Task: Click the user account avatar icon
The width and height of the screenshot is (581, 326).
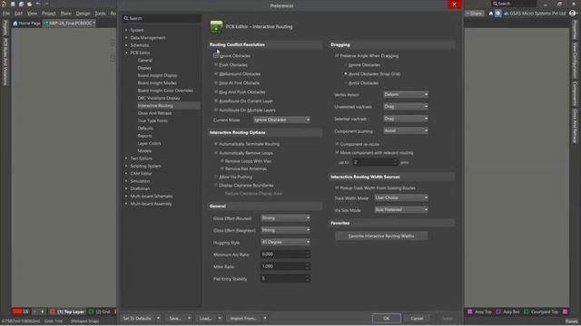Action: pos(573,13)
